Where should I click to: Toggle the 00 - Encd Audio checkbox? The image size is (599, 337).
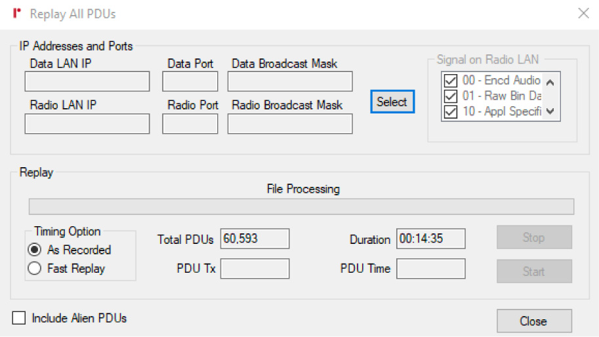pos(451,81)
